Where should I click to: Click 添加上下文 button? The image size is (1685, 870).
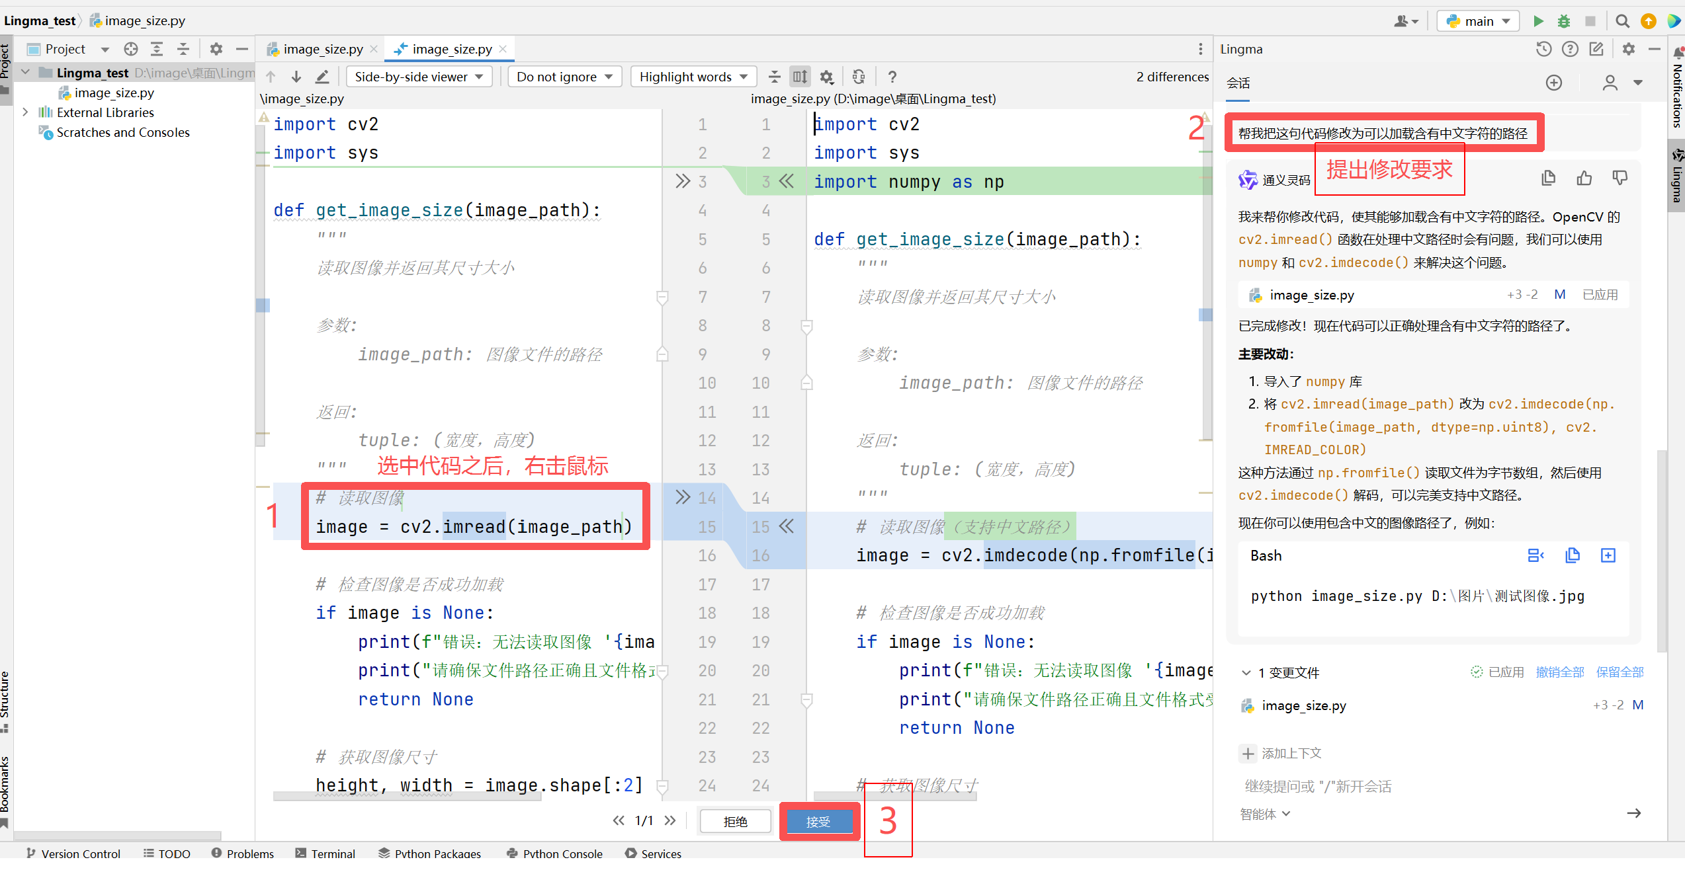1281,753
